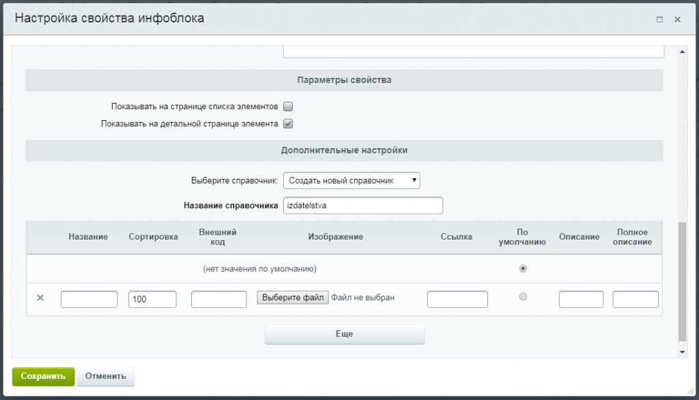699x400 pixels.
Task: Click the Параметры свойства section header
Action: 344,81
